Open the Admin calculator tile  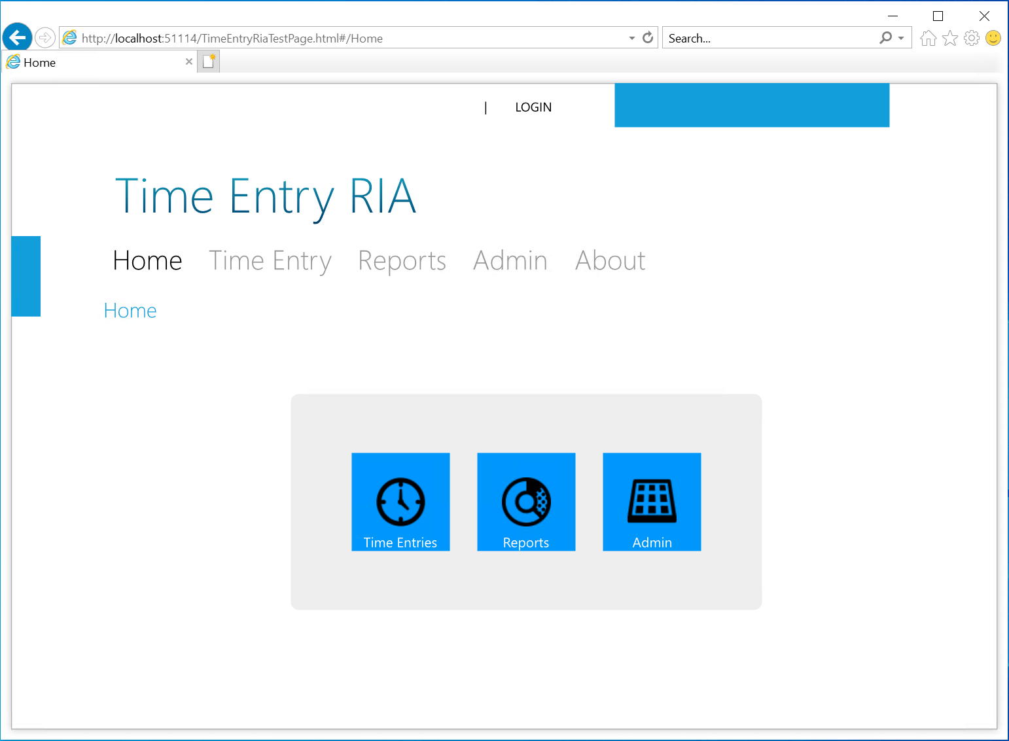pyautogui.click(x=651, y=502)
